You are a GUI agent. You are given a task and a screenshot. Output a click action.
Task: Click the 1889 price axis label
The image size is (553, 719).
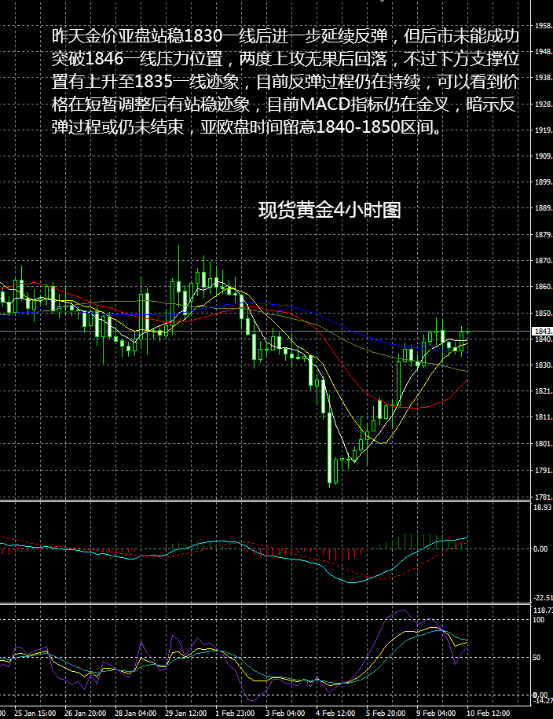[544, 208]
